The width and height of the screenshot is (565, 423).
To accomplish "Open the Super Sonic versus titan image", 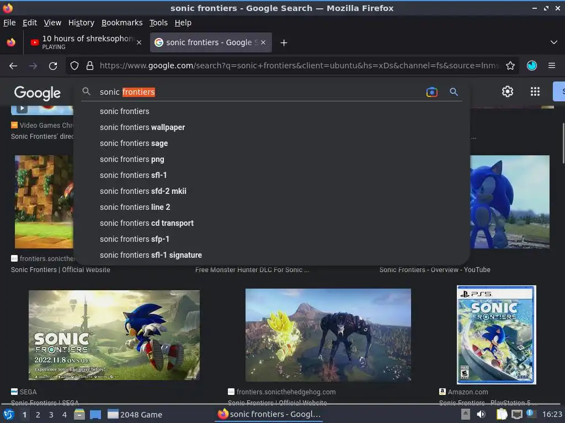I will (x=328, y=335).
